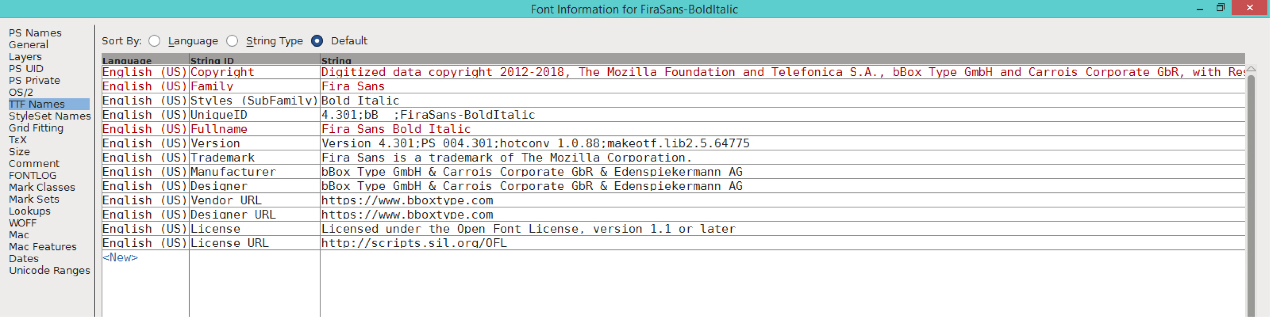
Task: Click the Language cell of the License URL row
Action: [146, 243]
